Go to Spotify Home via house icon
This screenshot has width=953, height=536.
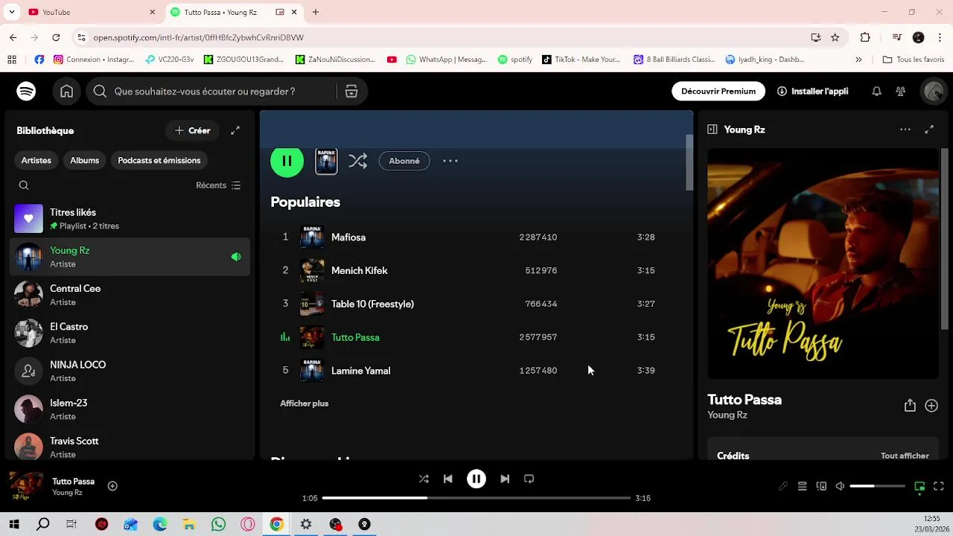coord(67,91)
